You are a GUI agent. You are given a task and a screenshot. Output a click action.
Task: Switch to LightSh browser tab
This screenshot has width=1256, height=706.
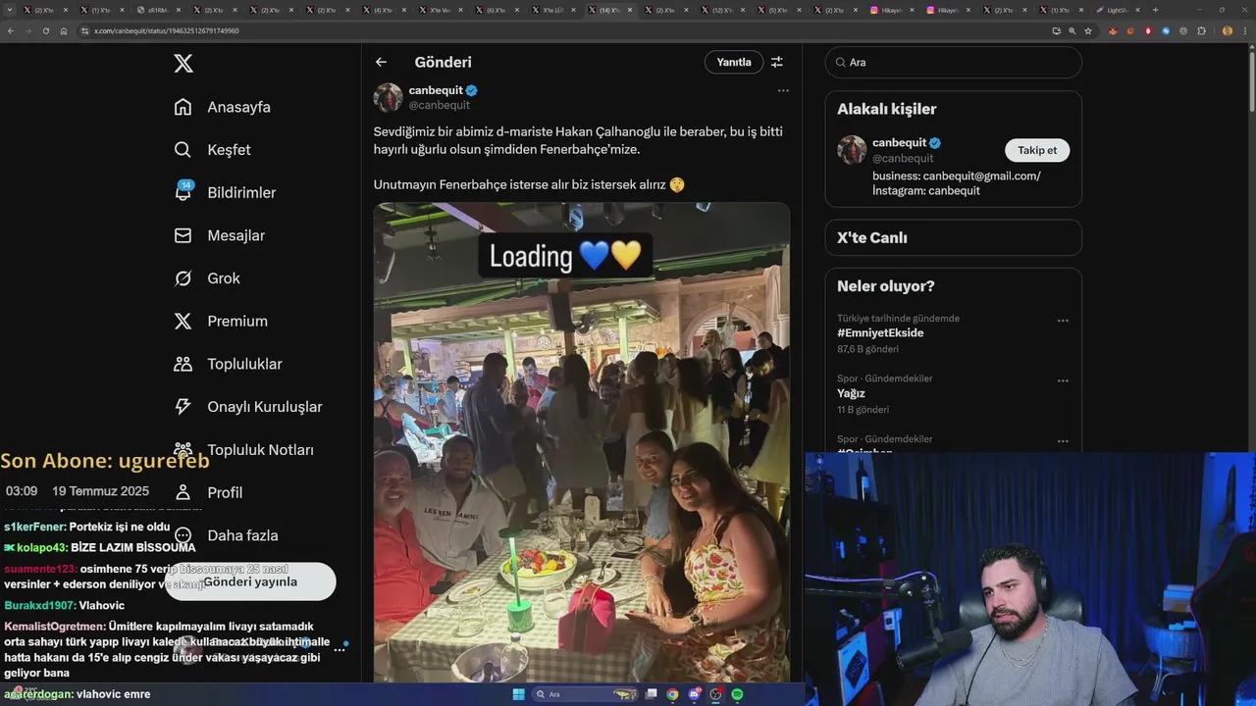click(1119, 10)
